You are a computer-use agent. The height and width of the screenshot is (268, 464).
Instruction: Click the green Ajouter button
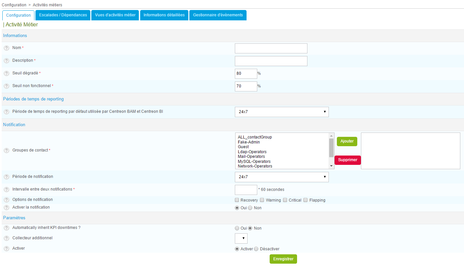[347, 141]
